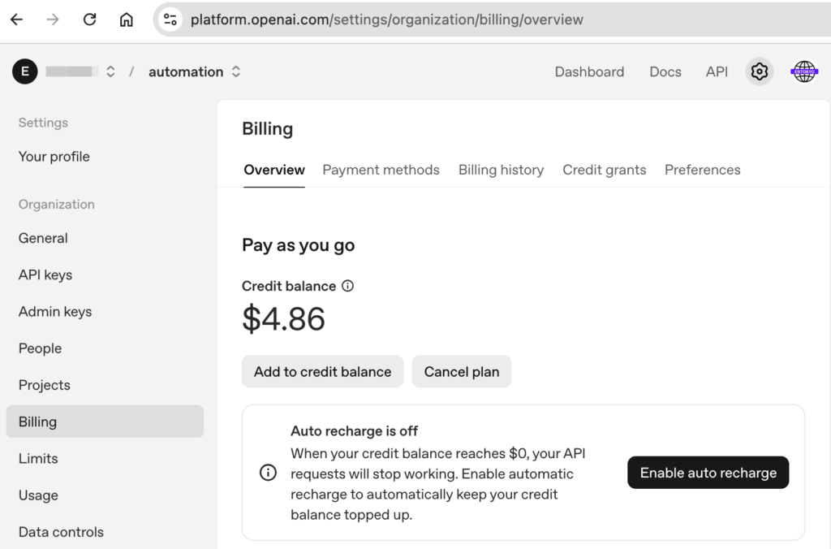Open API keys in the sidebar

click(x=45, y=274)
